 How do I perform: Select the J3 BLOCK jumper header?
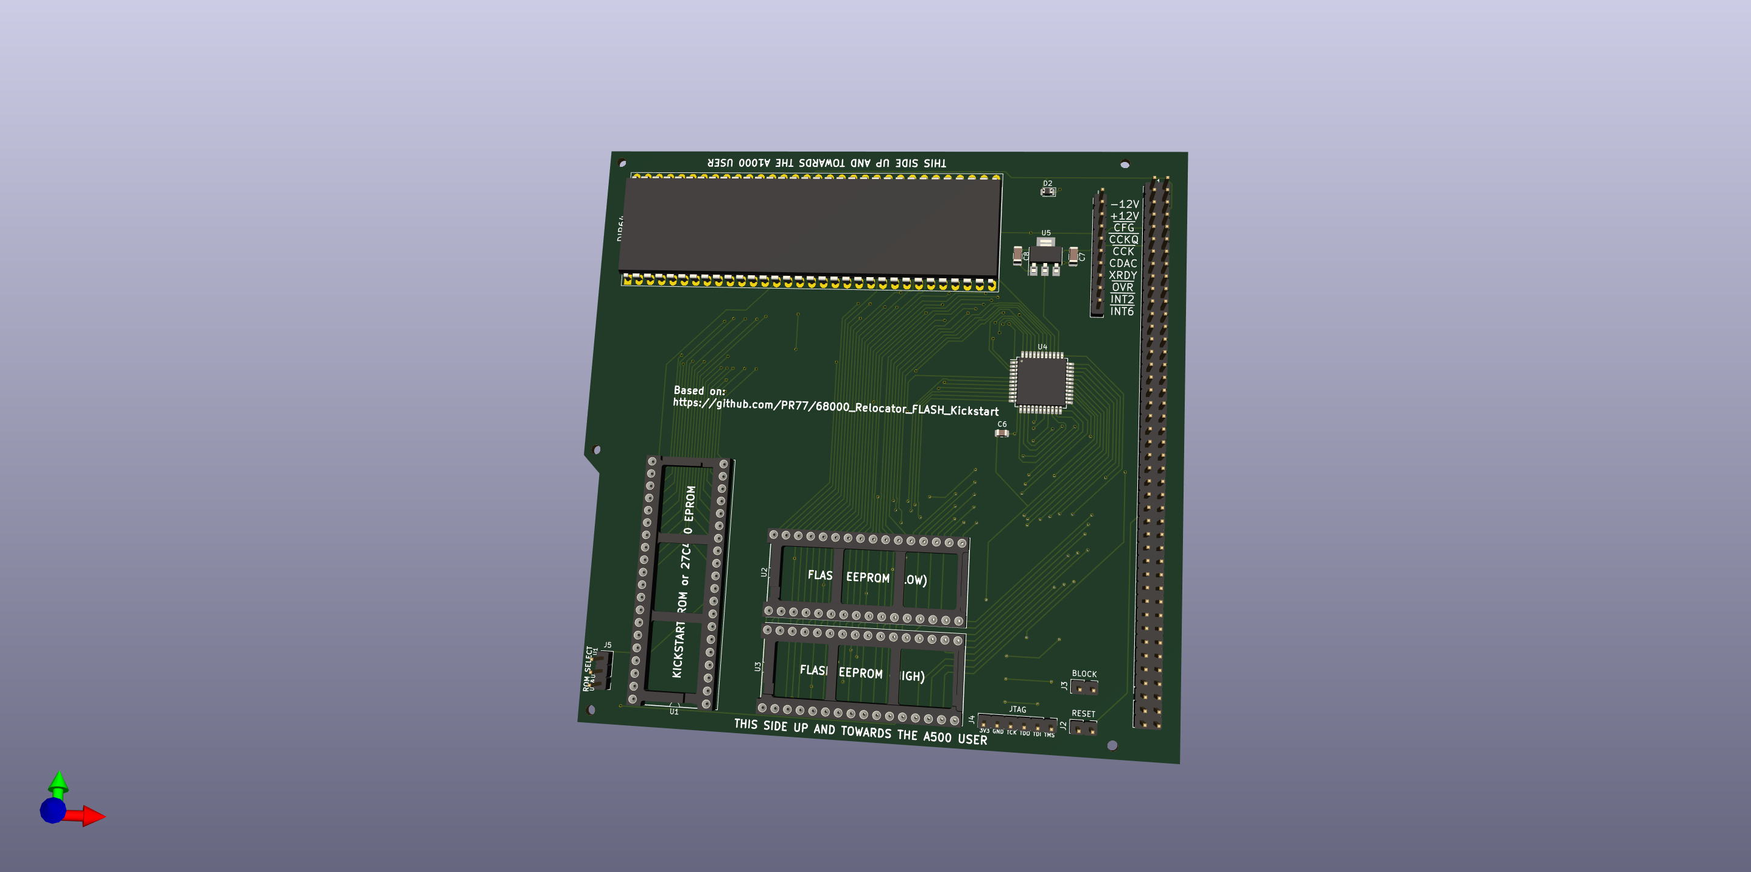pyautogui.click(x=1085, y=688)
